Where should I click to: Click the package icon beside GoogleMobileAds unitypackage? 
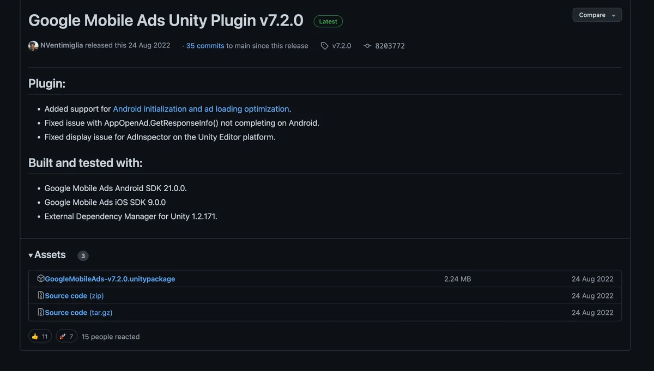tap(41, 278)
